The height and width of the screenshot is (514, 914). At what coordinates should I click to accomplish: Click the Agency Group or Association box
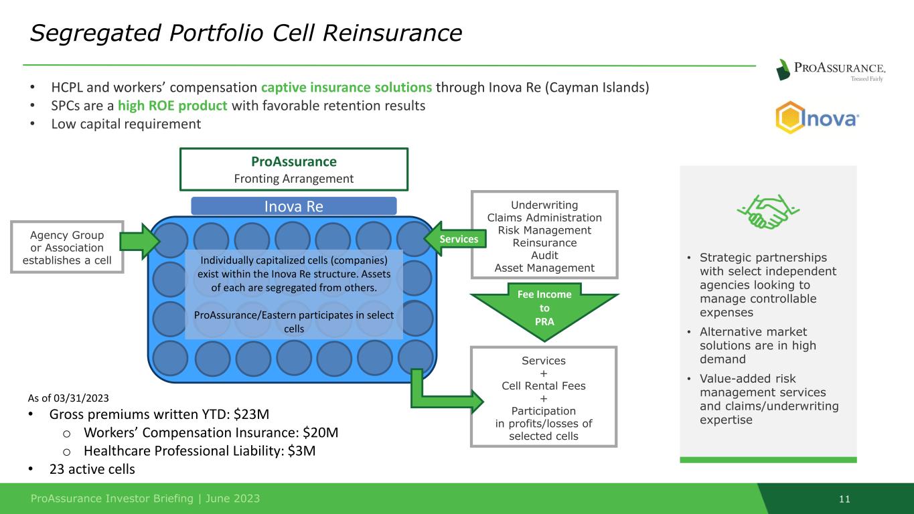(67, 248)
